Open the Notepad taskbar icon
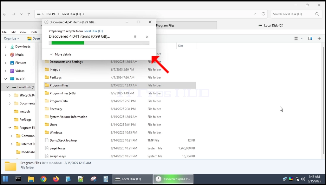The width and height of the screenshot is (326, 185). coord(68,179)
